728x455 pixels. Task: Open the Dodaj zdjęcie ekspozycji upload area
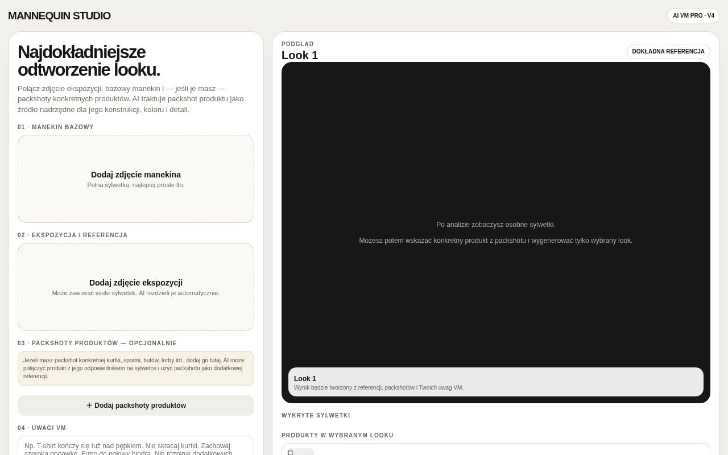click(136, 287)
